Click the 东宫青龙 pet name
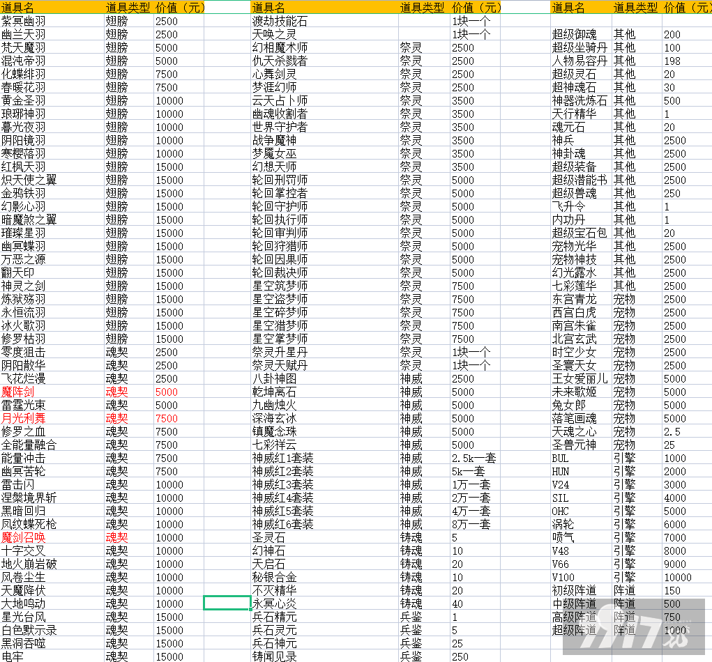Screen dimensions: 712x662 tap(574, 300)
